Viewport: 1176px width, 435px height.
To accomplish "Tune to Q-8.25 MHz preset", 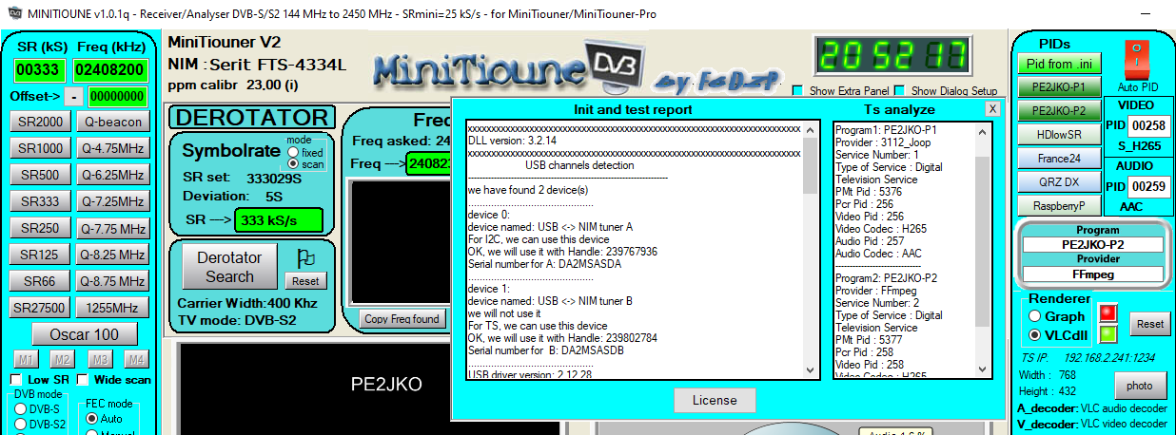I will coord(113,255).
